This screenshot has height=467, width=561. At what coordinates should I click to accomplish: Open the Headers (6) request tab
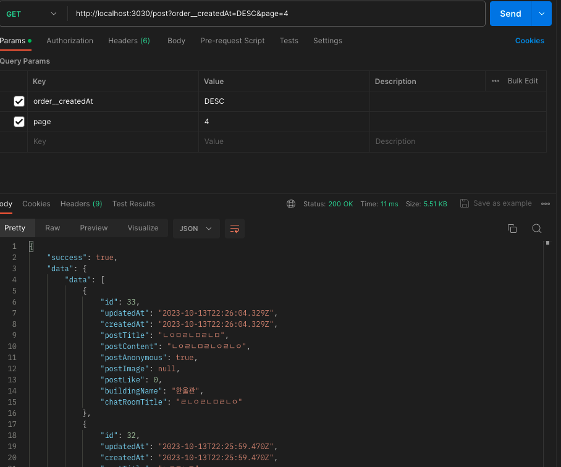coord(129,41)
